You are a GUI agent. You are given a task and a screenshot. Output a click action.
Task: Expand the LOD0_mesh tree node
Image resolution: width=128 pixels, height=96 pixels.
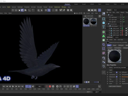(x=110, y=29)
